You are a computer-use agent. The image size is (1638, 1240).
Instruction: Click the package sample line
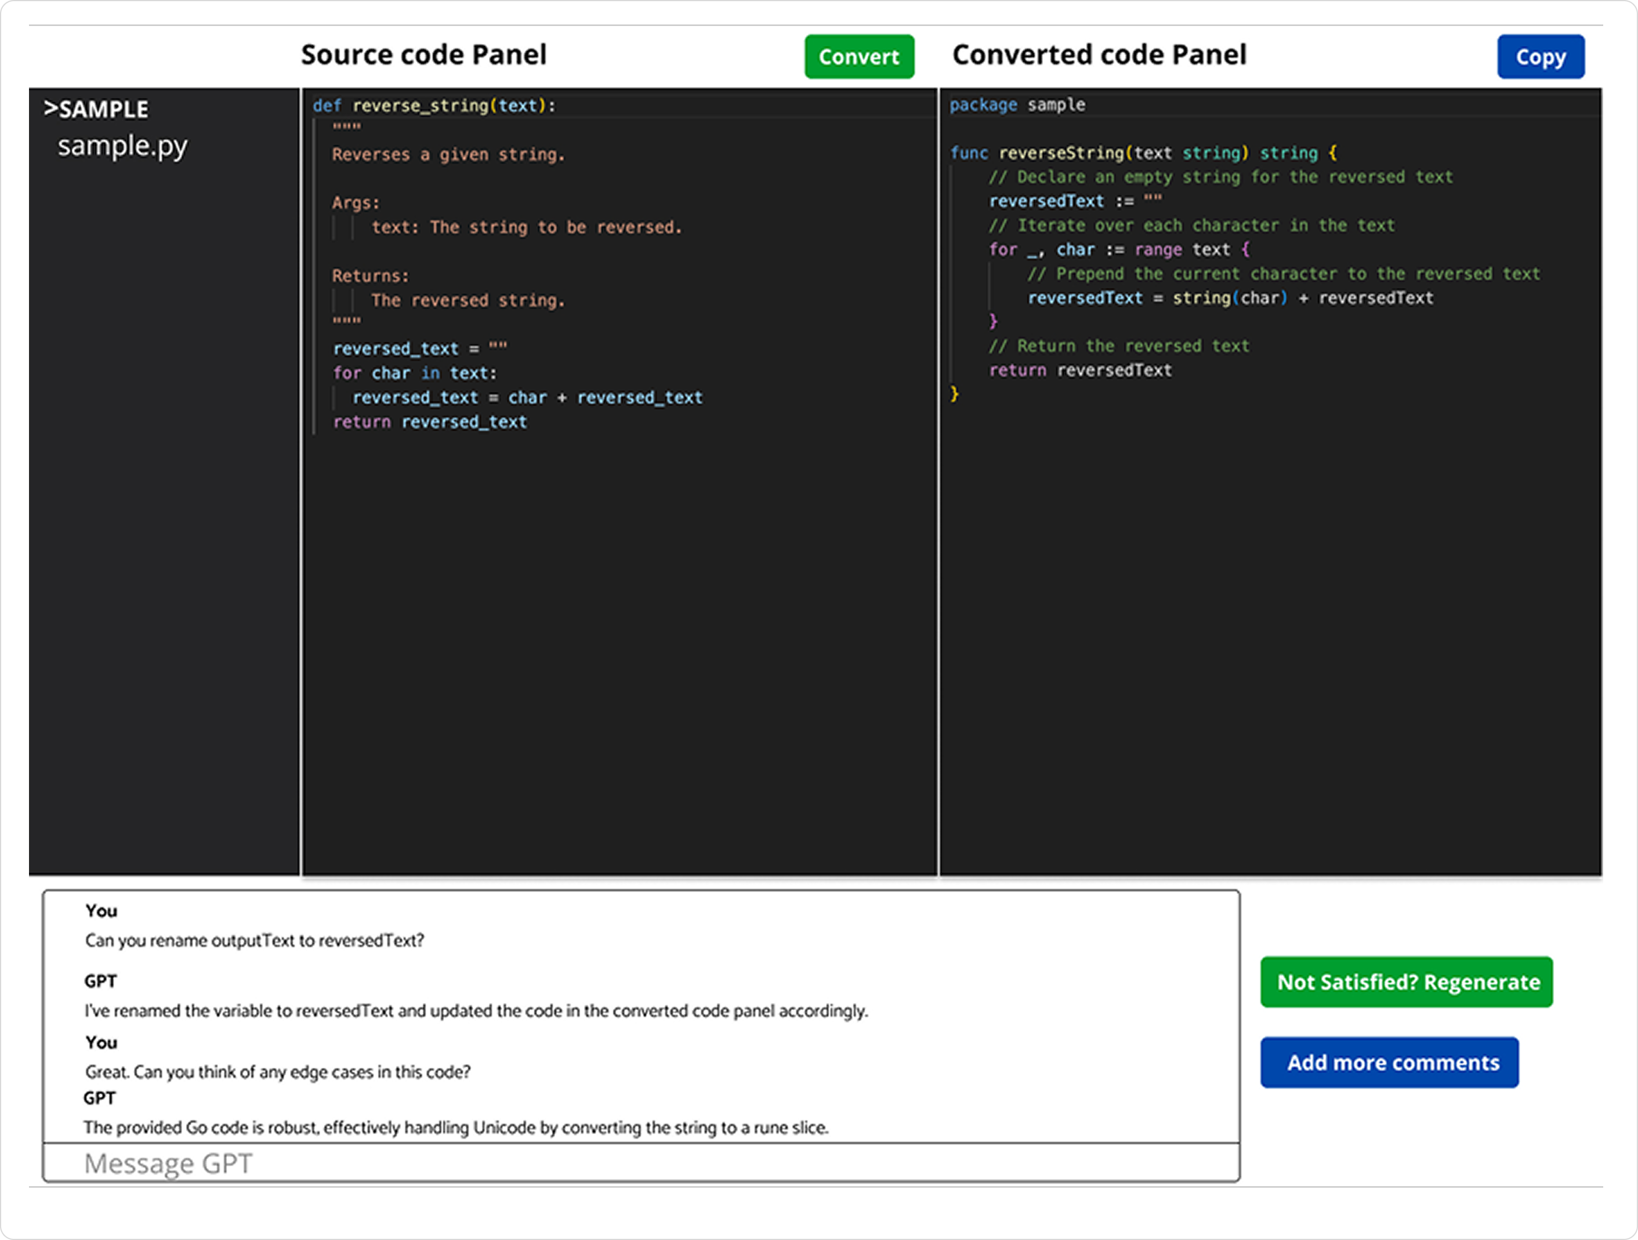(1017, 105)
